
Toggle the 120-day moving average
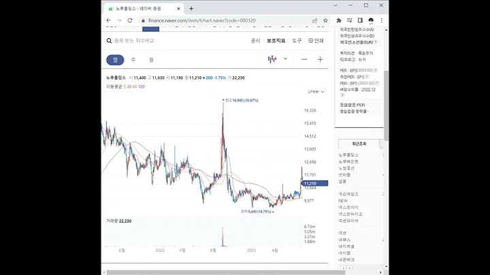(x=142, y=86)
